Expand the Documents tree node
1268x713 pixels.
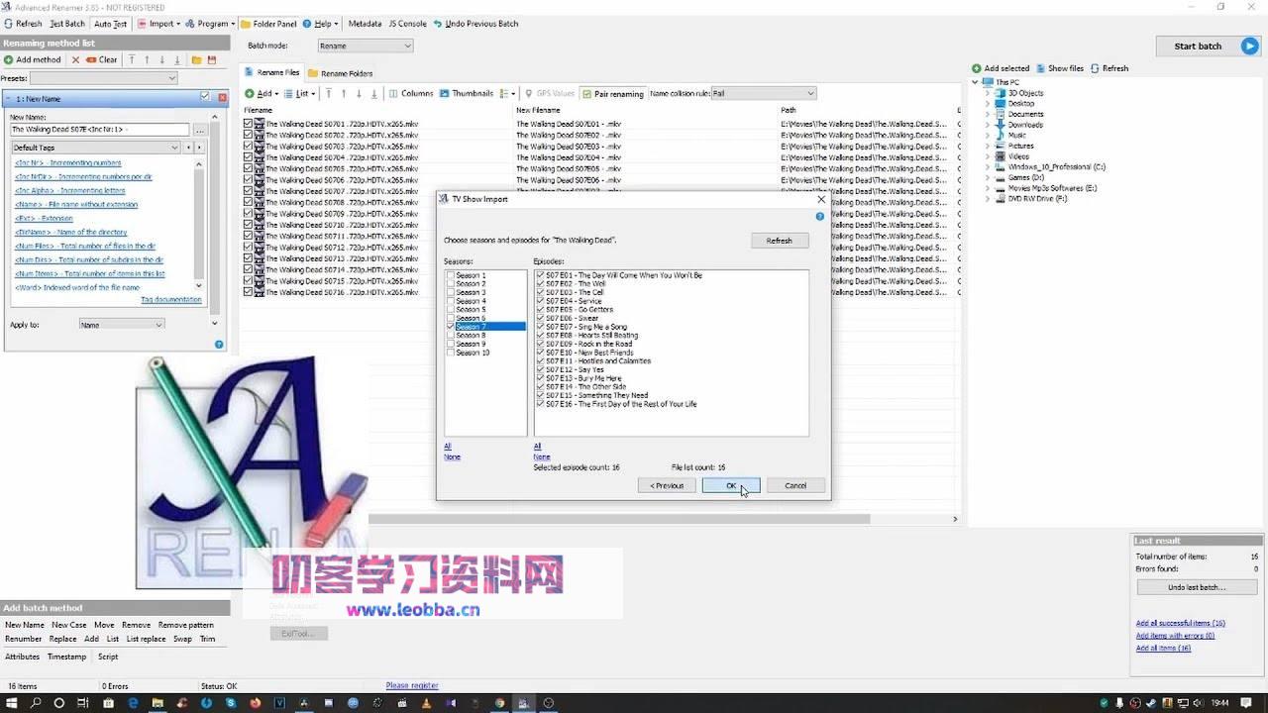click(987, 115)
